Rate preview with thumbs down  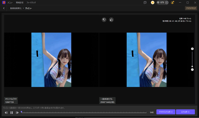click(x=104, y=20)
